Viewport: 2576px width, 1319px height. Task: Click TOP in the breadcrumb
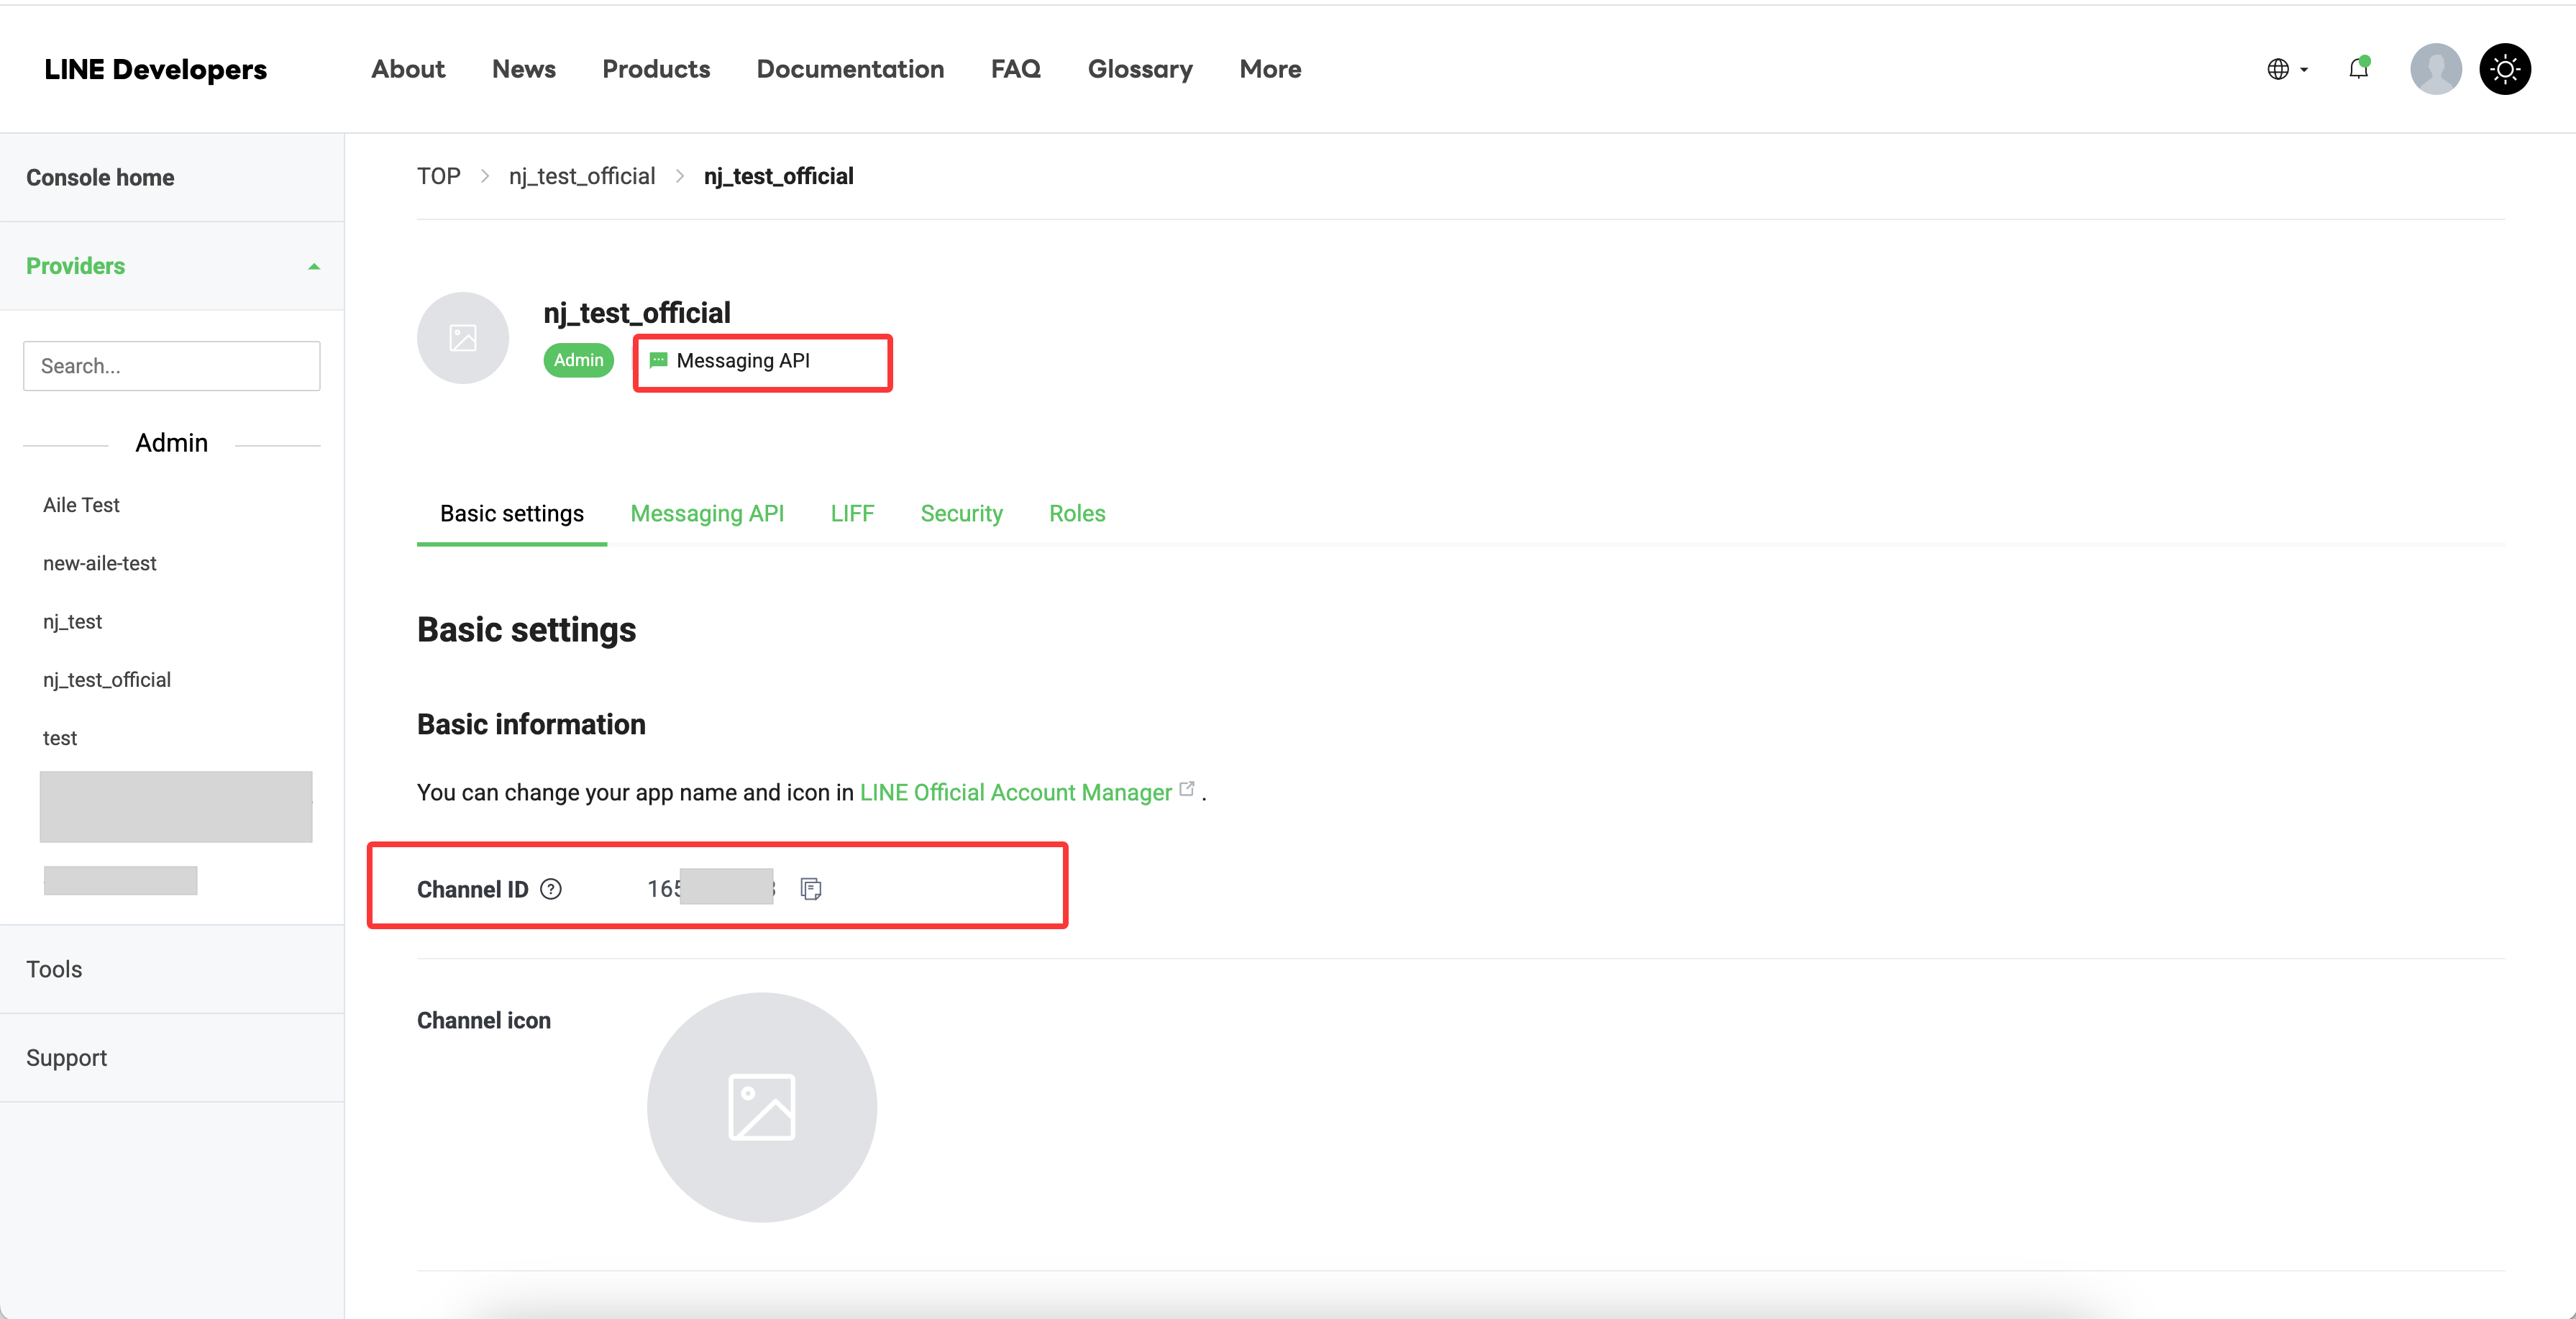[439, 176]
